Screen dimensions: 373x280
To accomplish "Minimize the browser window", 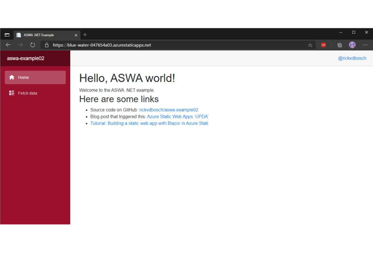I will tap(341, 33).
